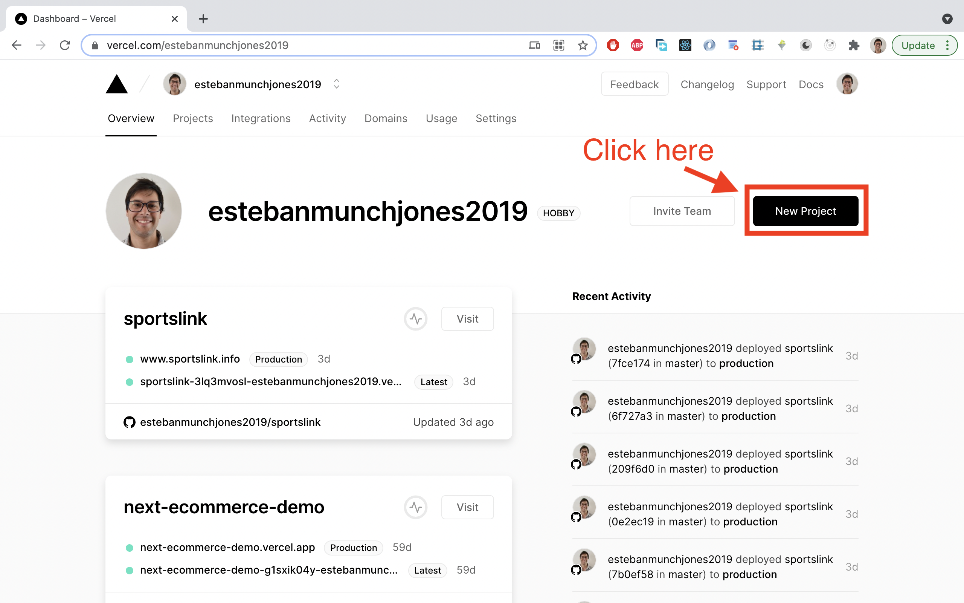
Task: Open the Domains tab
Action: pos(386,118)
